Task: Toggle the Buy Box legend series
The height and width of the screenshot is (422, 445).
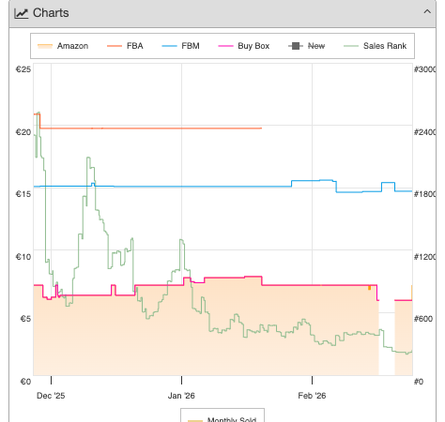Action: [243, 46]
